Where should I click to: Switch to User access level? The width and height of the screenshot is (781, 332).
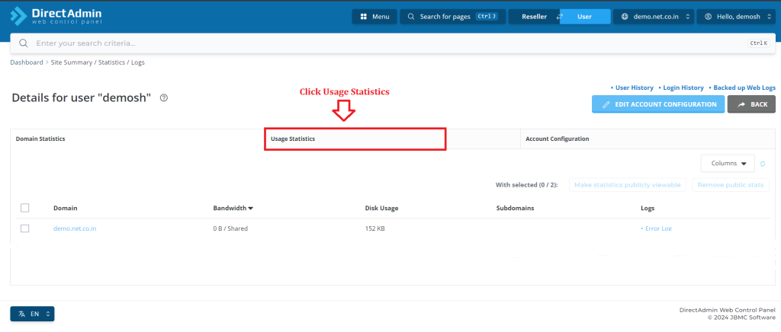[585, 17]
